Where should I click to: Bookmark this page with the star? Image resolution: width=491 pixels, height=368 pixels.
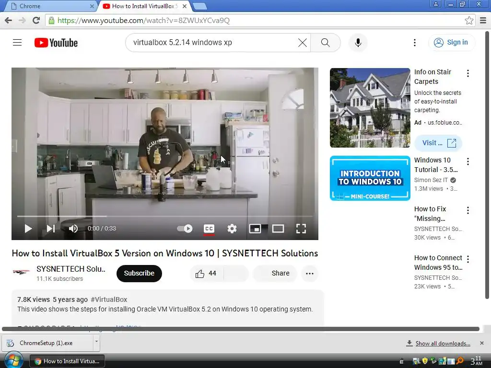pyautogui.click(x=469, y=20)
